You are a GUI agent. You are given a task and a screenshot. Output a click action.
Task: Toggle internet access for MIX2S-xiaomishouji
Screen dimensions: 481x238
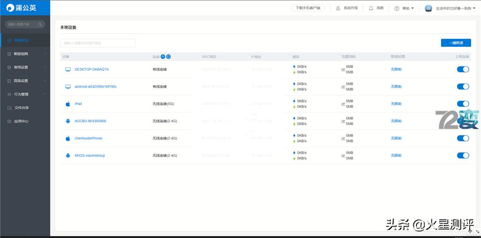(x=463, y=156)
